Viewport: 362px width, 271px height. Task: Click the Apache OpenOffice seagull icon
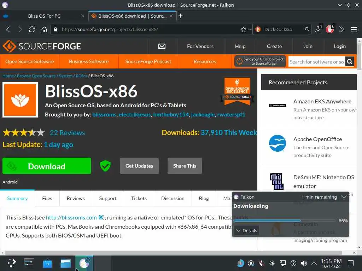point(277,143)
